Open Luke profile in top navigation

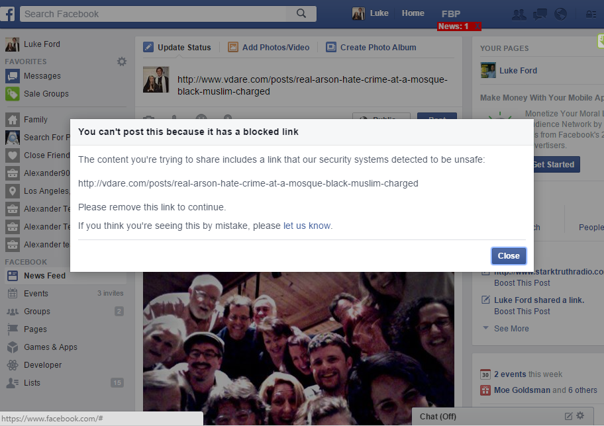370,13
